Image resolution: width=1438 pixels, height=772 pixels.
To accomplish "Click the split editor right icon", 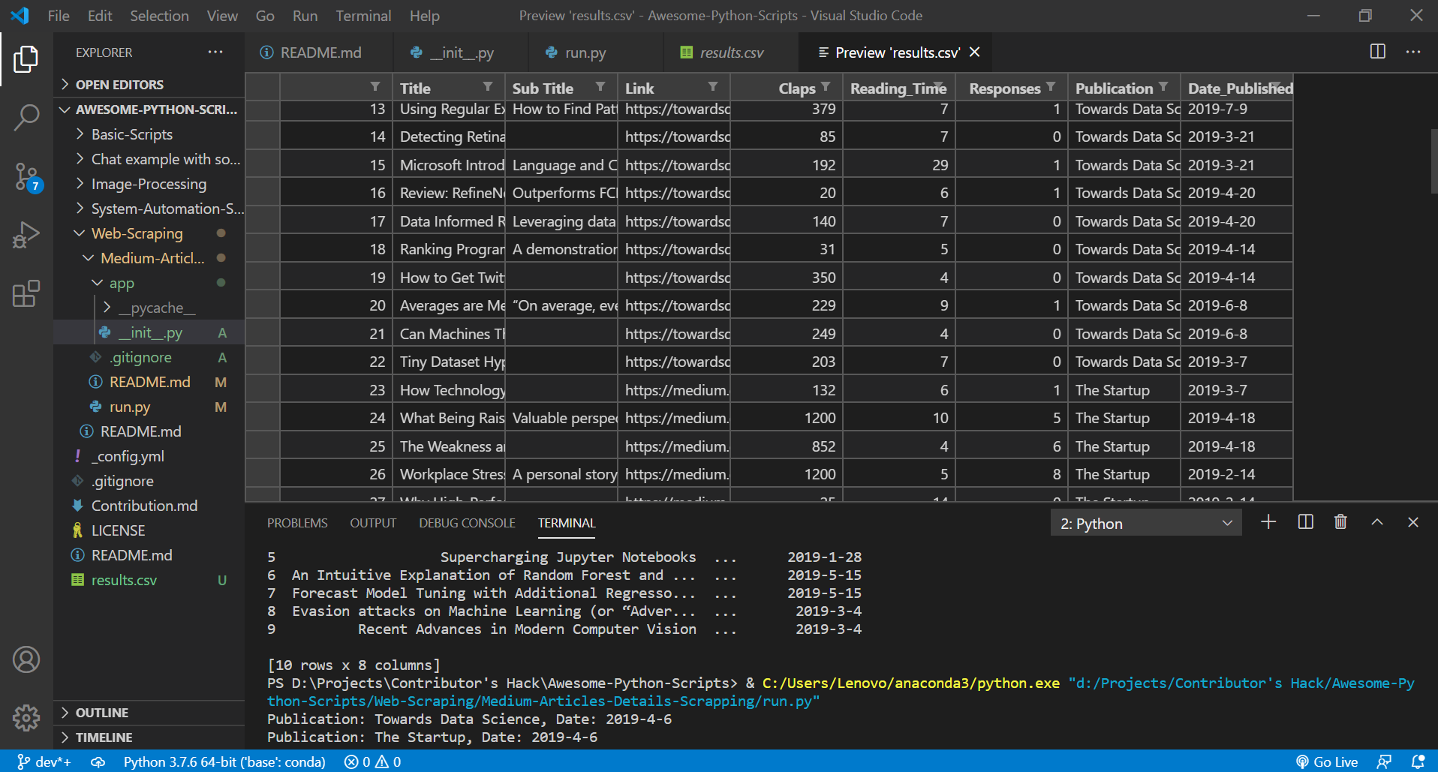I will 1377,52.
